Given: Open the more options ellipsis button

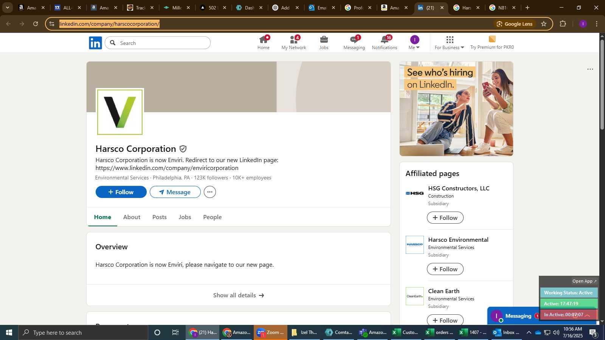Looking at the screenshot, I should pos(210,192).
